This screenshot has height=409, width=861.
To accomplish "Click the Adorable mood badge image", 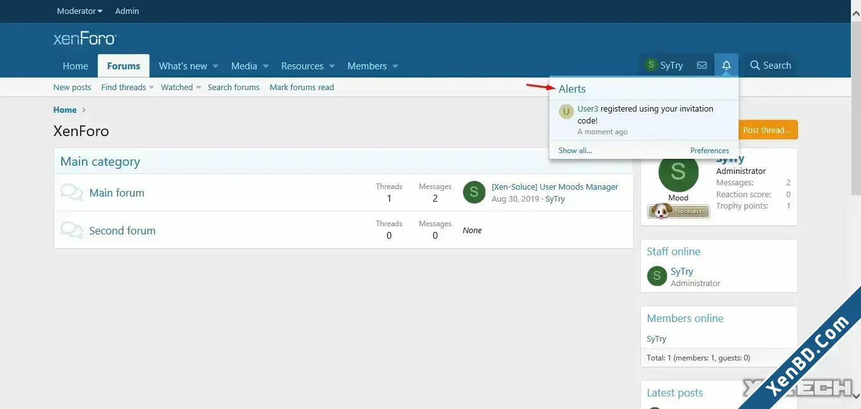I will 678,211.
